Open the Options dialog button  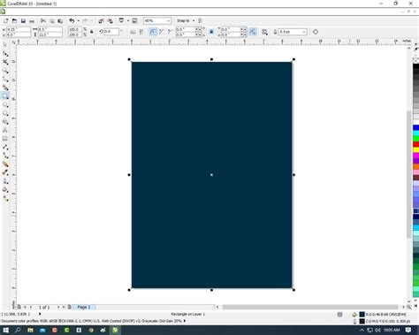200,20
